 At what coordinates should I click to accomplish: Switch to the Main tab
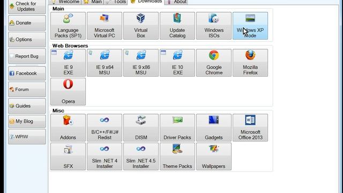pos(93,2)
